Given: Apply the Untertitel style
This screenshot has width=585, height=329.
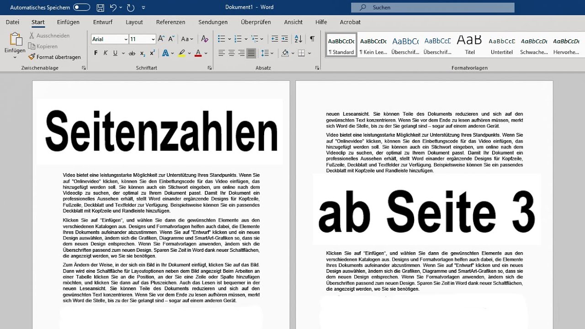Looking at the screenshot, I should (x=501, y=45).
